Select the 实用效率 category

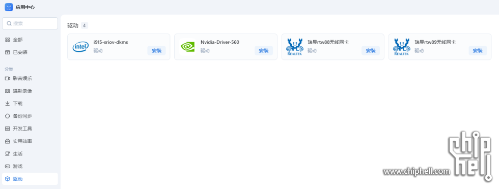coord(30,141)
